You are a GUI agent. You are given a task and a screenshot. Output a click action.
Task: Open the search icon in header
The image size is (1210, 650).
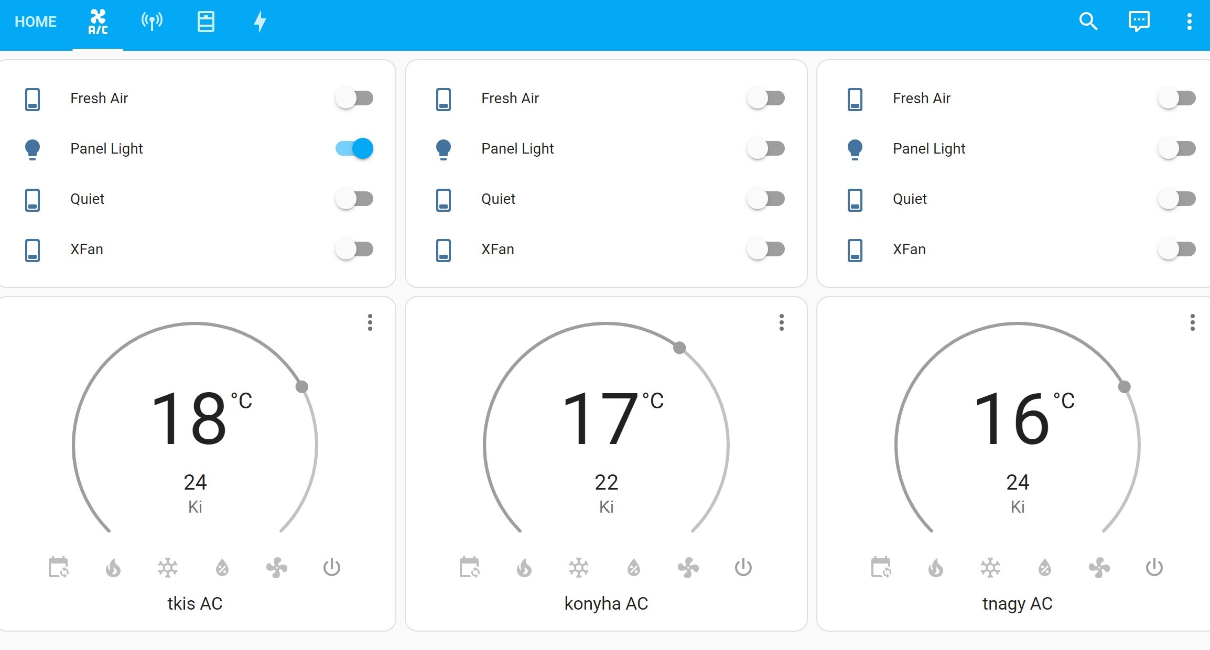[1088, 21]
